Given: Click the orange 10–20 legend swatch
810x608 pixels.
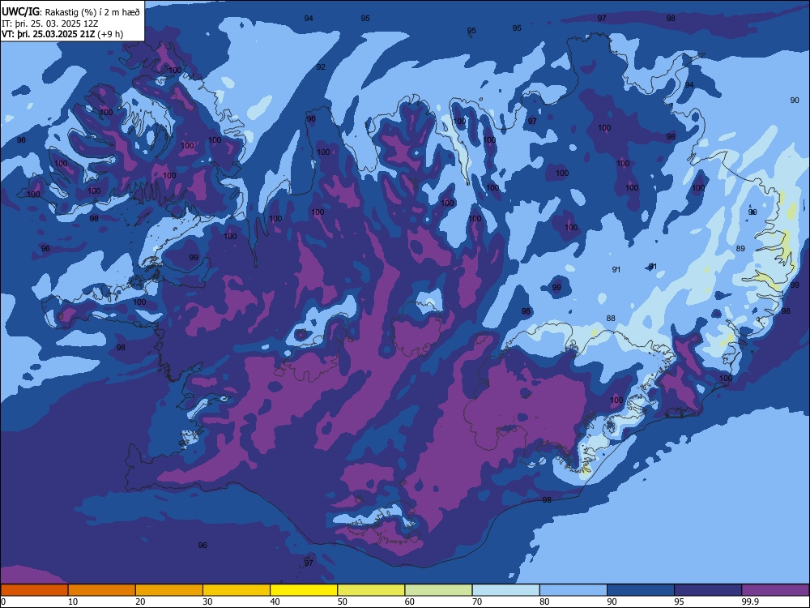Looking at the screenshot, I should (x=102, y=590).
